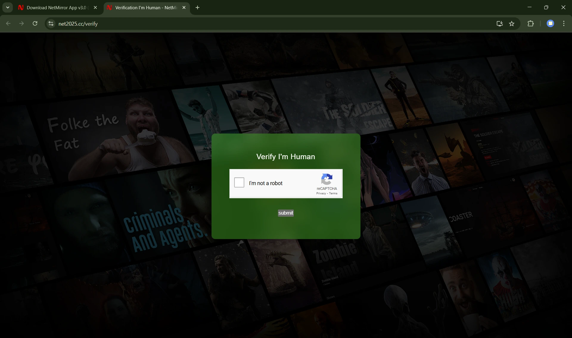Expand the tab search dropdown
Image resolution: width=572 pixels, height=338 pixels.
pos(8,8)
